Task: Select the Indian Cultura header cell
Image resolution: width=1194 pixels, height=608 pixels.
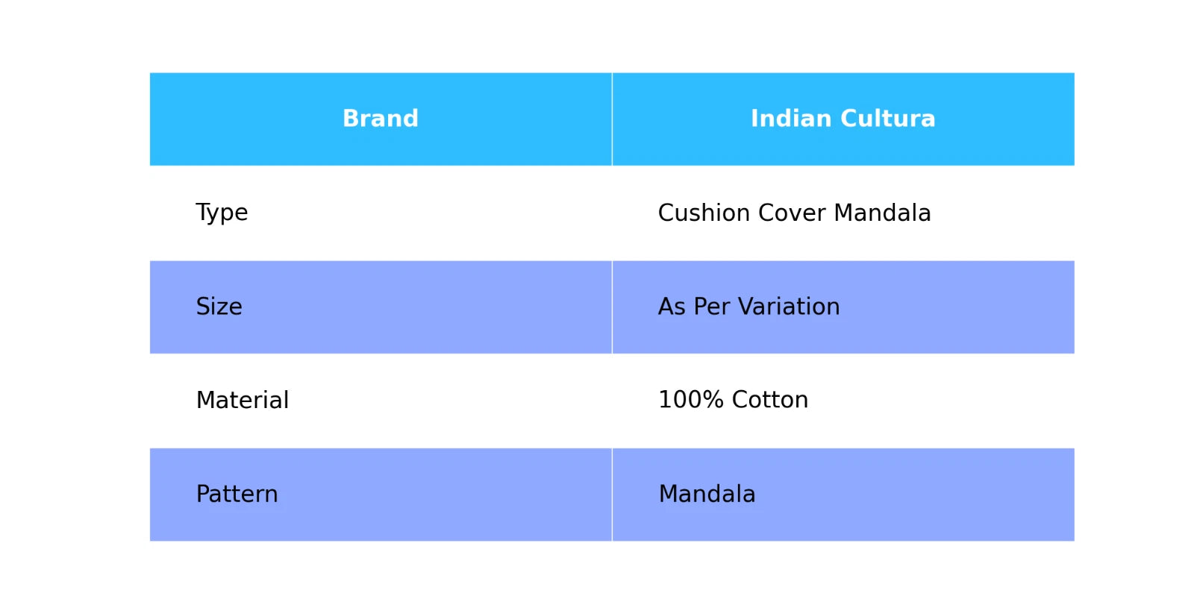Action: click(x=843, y=119)
